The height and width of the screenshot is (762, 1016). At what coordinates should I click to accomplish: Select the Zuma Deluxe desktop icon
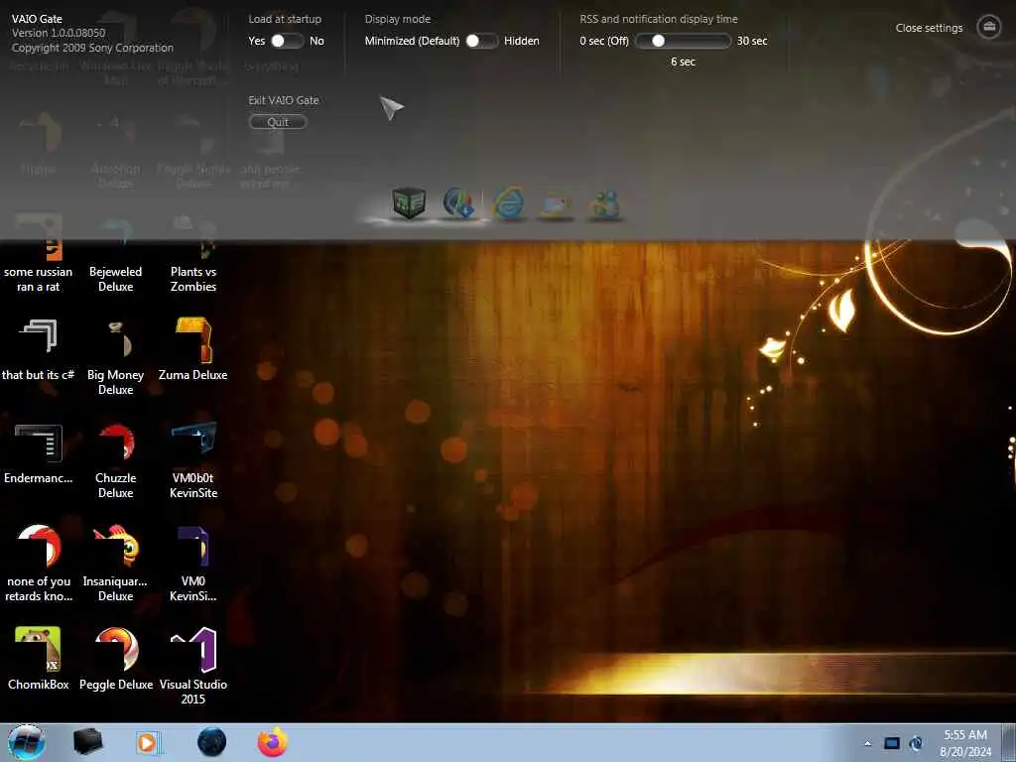[193, 350]
